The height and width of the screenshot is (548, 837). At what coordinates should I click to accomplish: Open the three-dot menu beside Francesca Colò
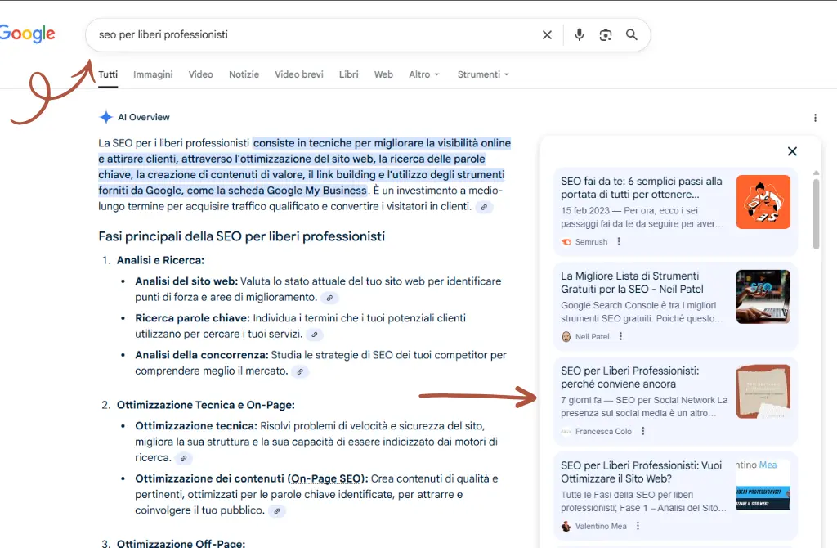[642, 431]
